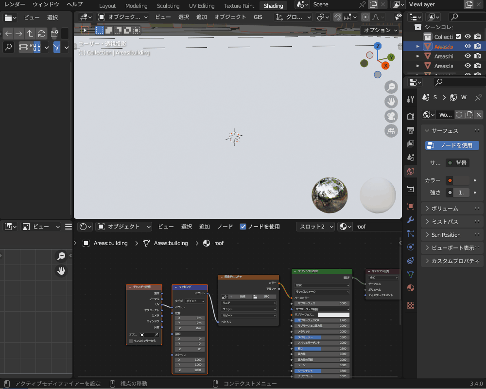Disable render visibility camera for Areas:hi
The height and width of the screenshot is (389, 486).
click(478, 56)
